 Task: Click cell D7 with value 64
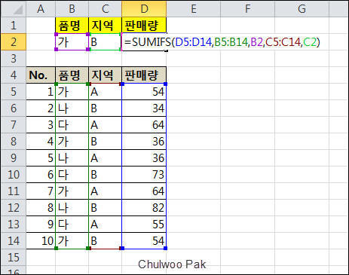(x=144, y=125)
